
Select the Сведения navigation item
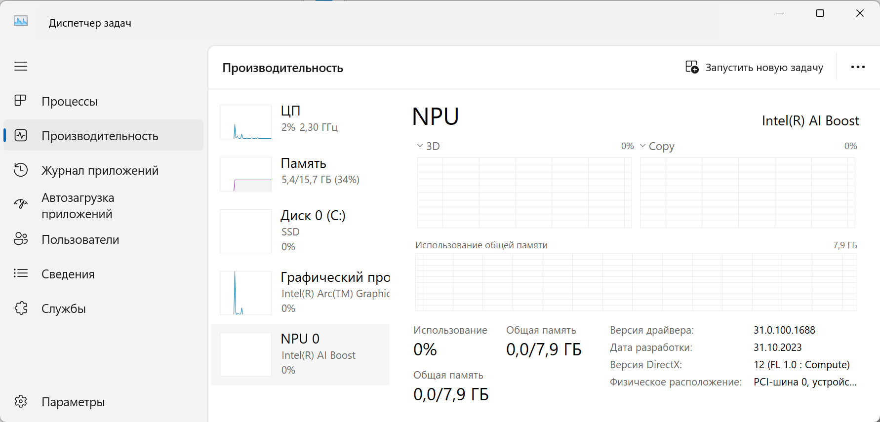coord(68,274)
